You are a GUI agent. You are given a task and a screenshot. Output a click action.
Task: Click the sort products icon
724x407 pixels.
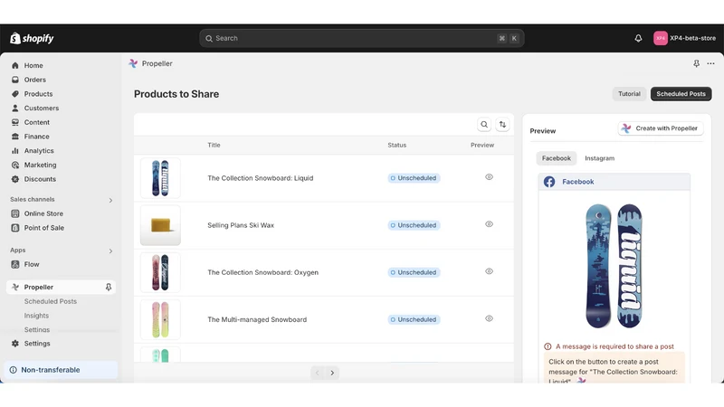(x=502, y=124)
